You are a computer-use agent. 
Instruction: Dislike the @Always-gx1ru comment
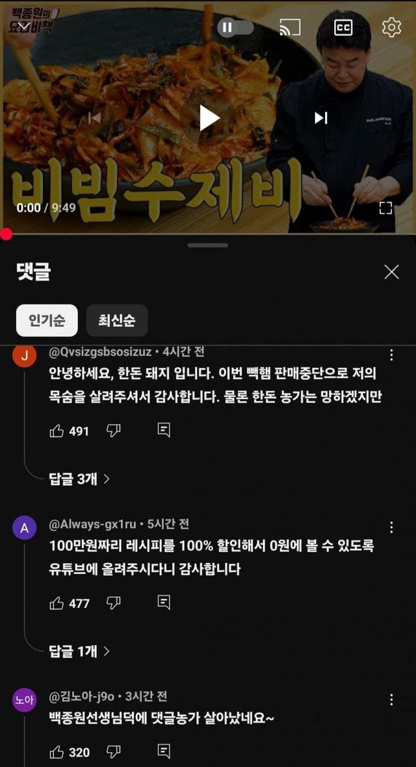(x=114, y=603)
